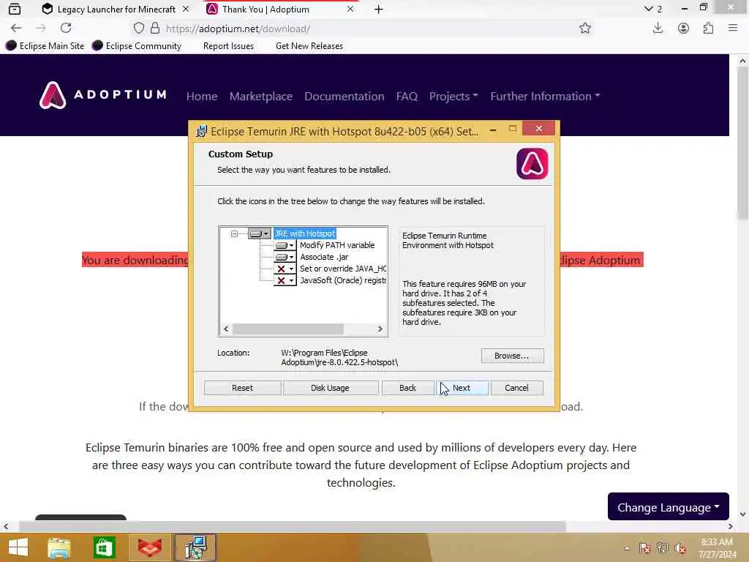749x562 pixels.
Task: Click the Reset button
Action: pos(242,388)
